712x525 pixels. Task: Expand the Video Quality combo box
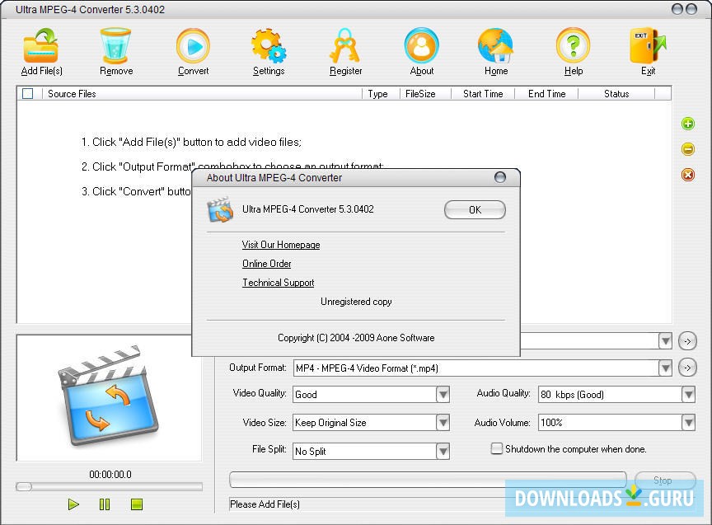[443, 394]
